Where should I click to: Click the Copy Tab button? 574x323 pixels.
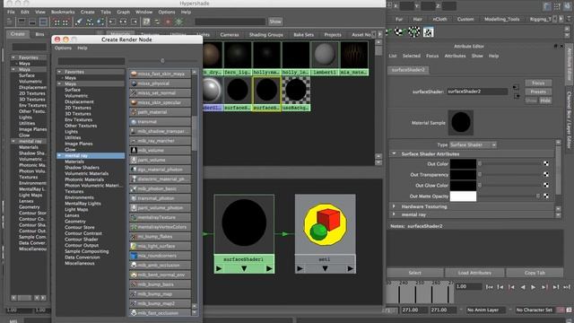[x=535, y=273]
